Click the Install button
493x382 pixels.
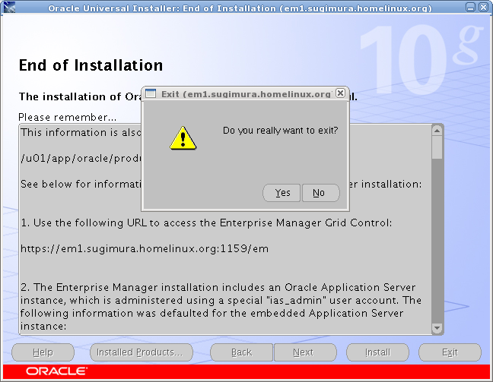(377, 352)
